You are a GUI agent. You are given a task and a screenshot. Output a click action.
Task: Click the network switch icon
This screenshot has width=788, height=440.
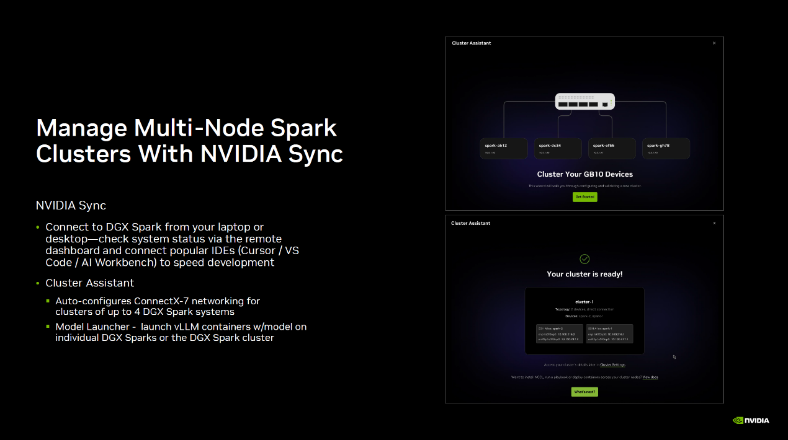pos(585,101)
